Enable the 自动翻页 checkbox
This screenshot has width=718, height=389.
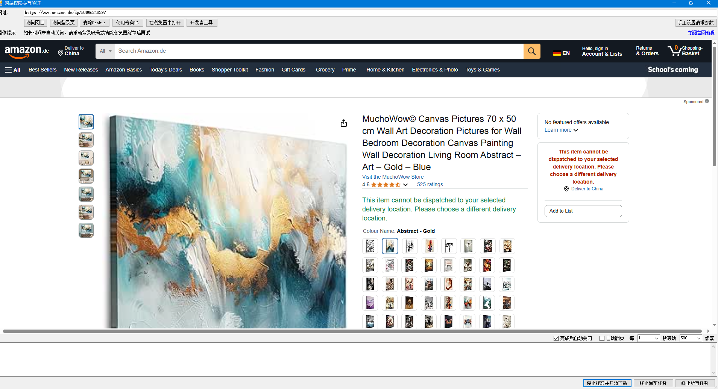tap(602, 338)
